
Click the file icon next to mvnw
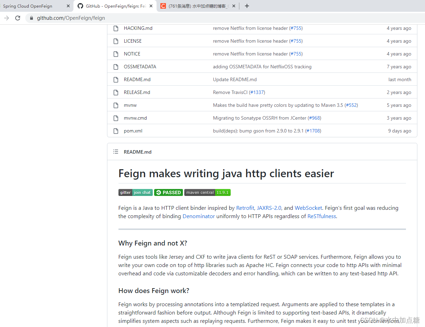pos(116,105)
